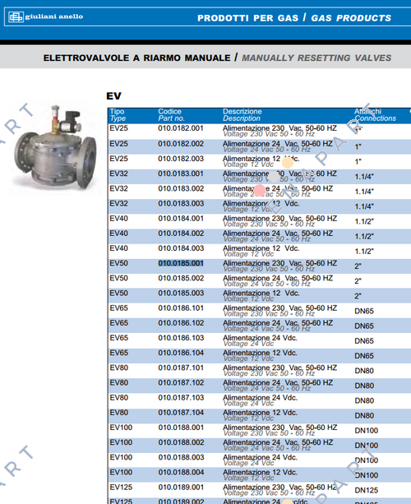Click the Tipo Type column header
This screenshot has height=504, width=411.
pyautogui.click(x=118, y=115)
